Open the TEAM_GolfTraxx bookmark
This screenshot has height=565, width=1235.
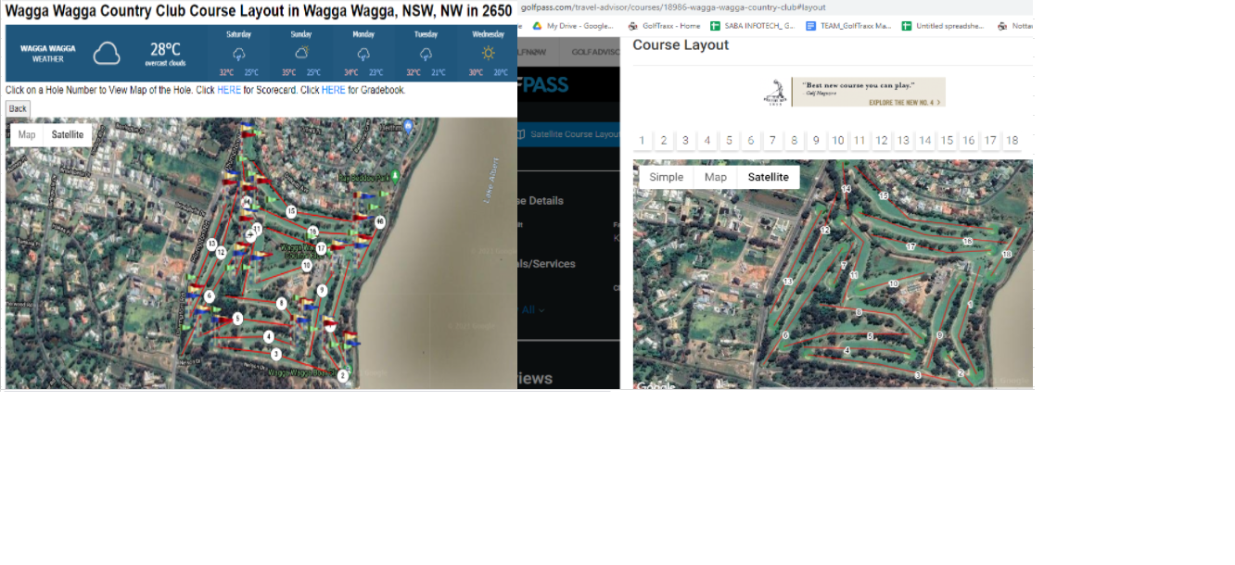coord(848,26)
